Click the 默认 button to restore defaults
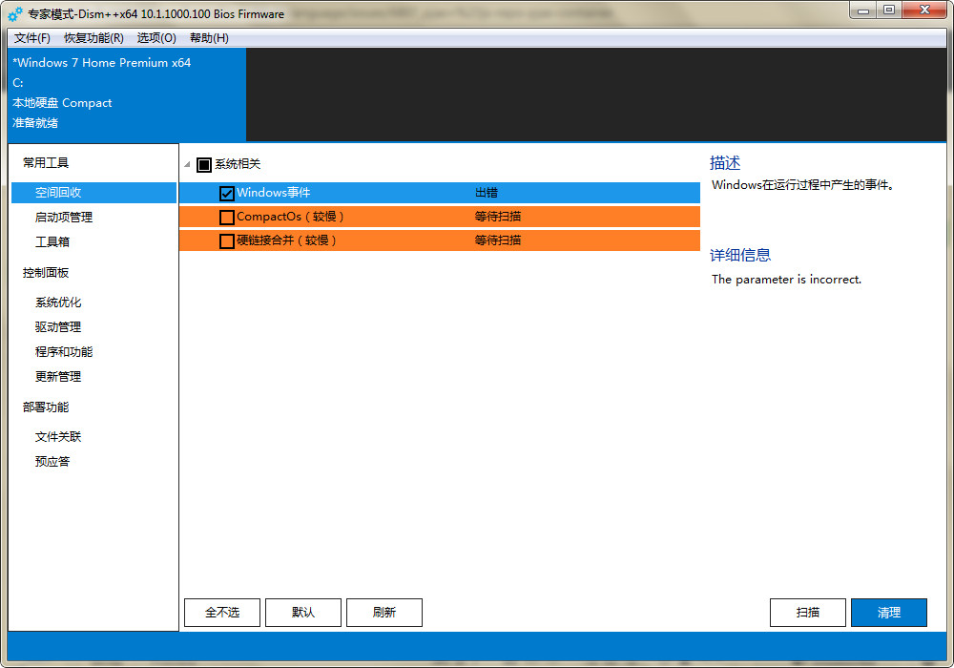Image resolution: width=954 pixels, height=668 pixels. 303,612
